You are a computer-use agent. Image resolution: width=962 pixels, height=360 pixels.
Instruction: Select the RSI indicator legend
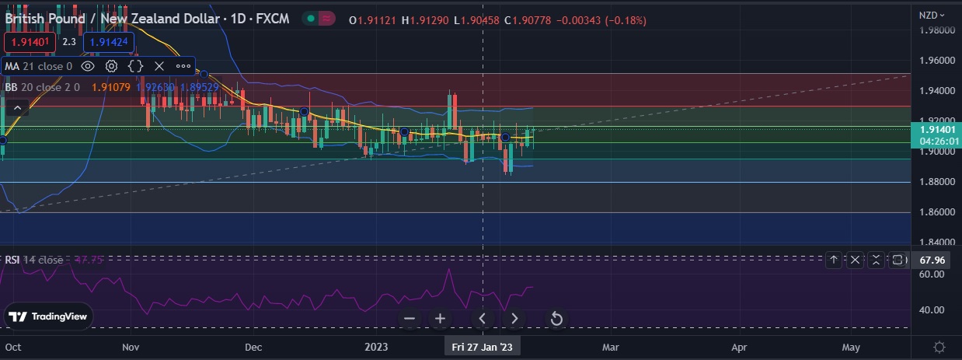coord(33,260)
